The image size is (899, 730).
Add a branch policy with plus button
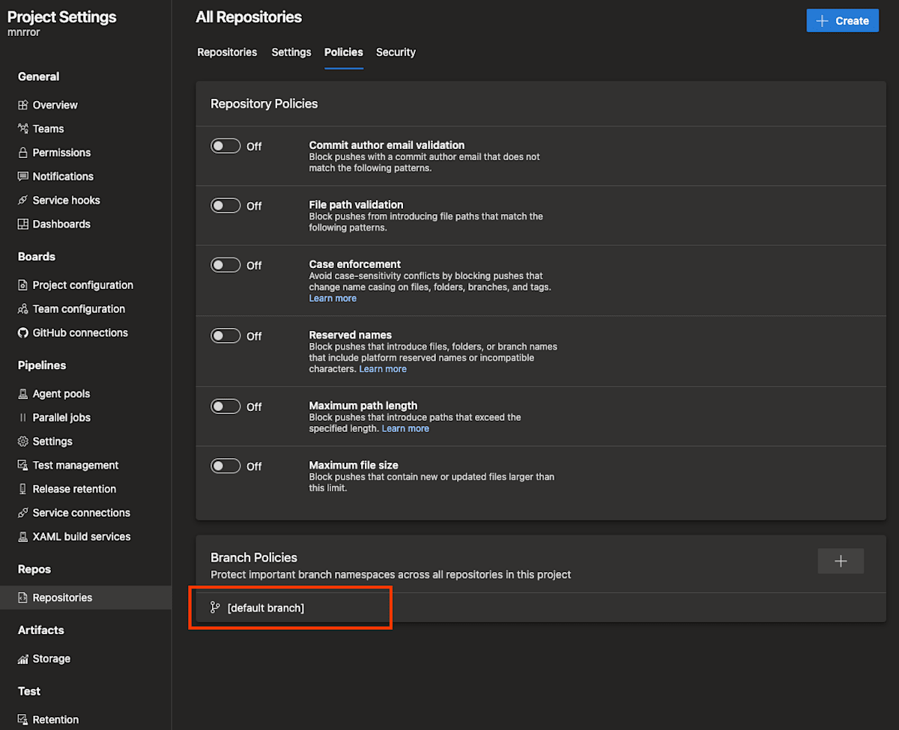coord(841,561)
